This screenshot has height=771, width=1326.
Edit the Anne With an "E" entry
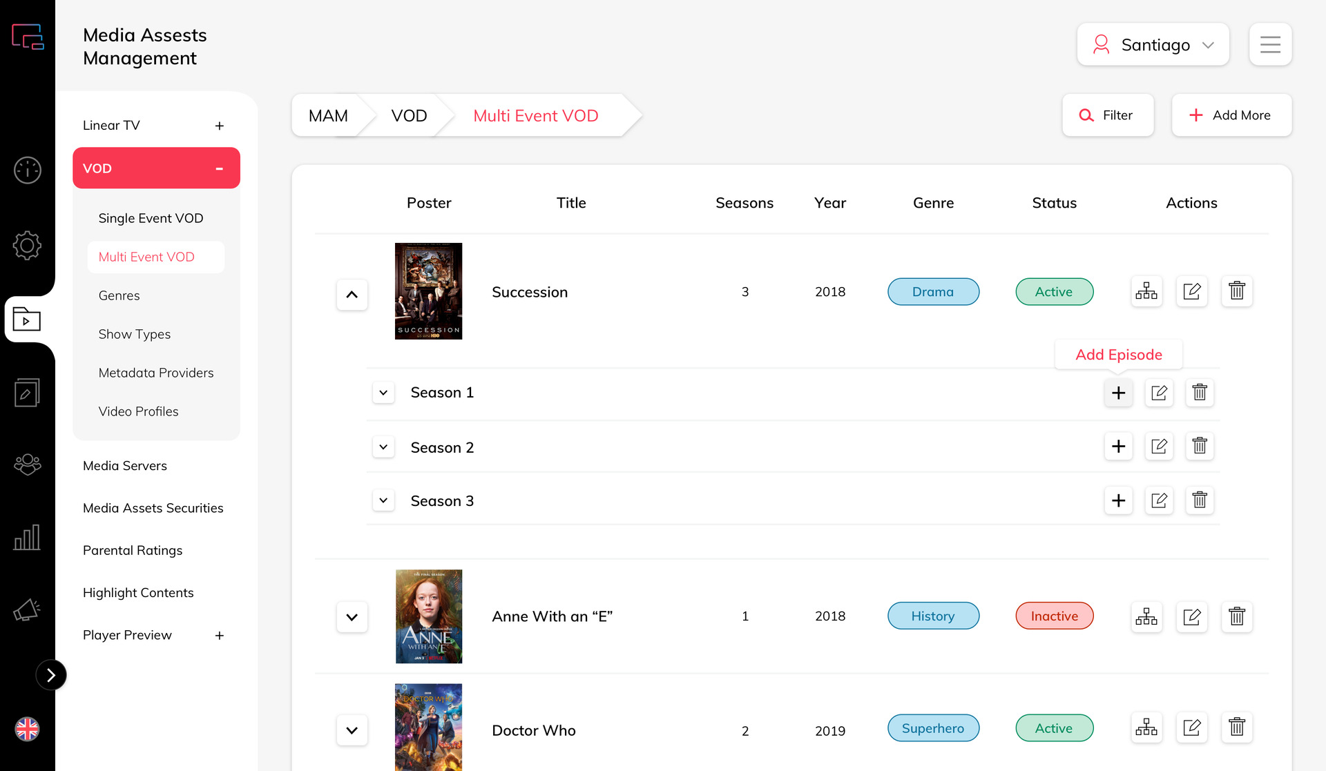tap(1191, 616)
